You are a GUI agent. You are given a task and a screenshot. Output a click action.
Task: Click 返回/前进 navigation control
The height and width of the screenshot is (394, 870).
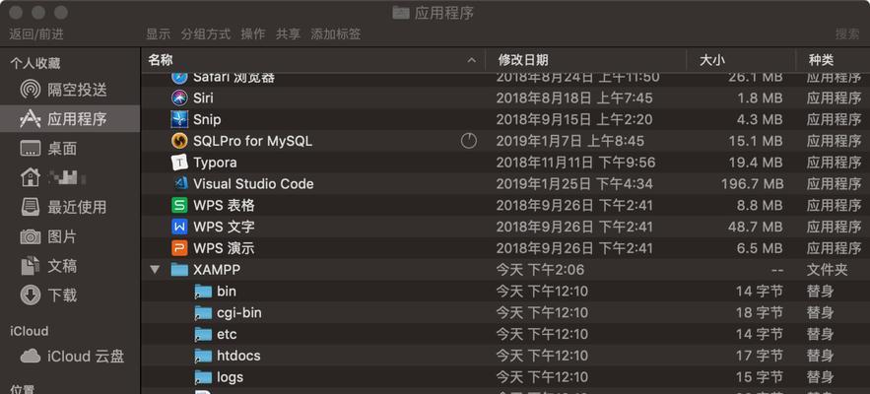click(36, 33)
